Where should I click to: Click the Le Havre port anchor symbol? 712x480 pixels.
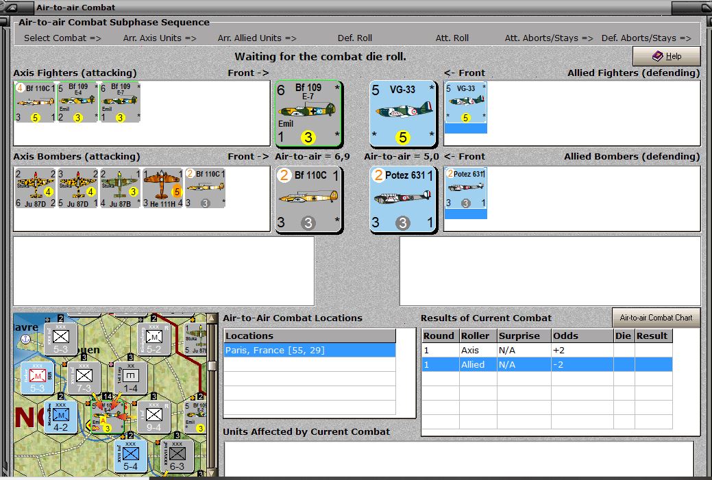coord(26,339)
